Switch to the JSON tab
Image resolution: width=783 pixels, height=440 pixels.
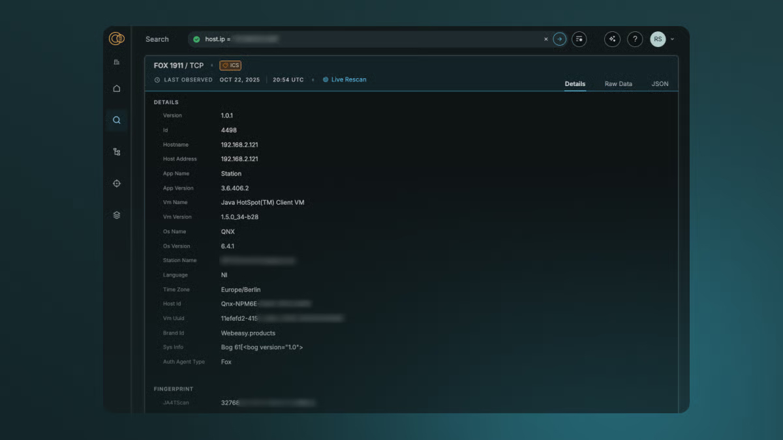tap(660, 83)
